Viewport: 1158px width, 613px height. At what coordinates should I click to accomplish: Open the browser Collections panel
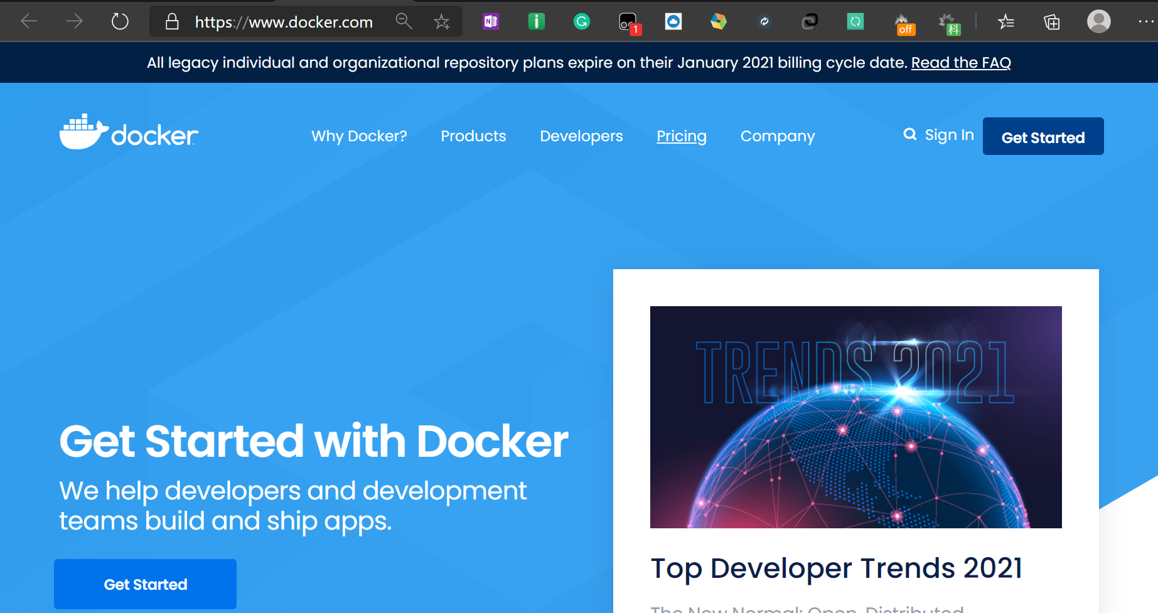pos(1052,22)
